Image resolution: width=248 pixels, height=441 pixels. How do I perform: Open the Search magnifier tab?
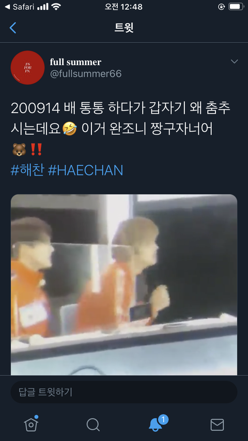click(x=93, y=424)
